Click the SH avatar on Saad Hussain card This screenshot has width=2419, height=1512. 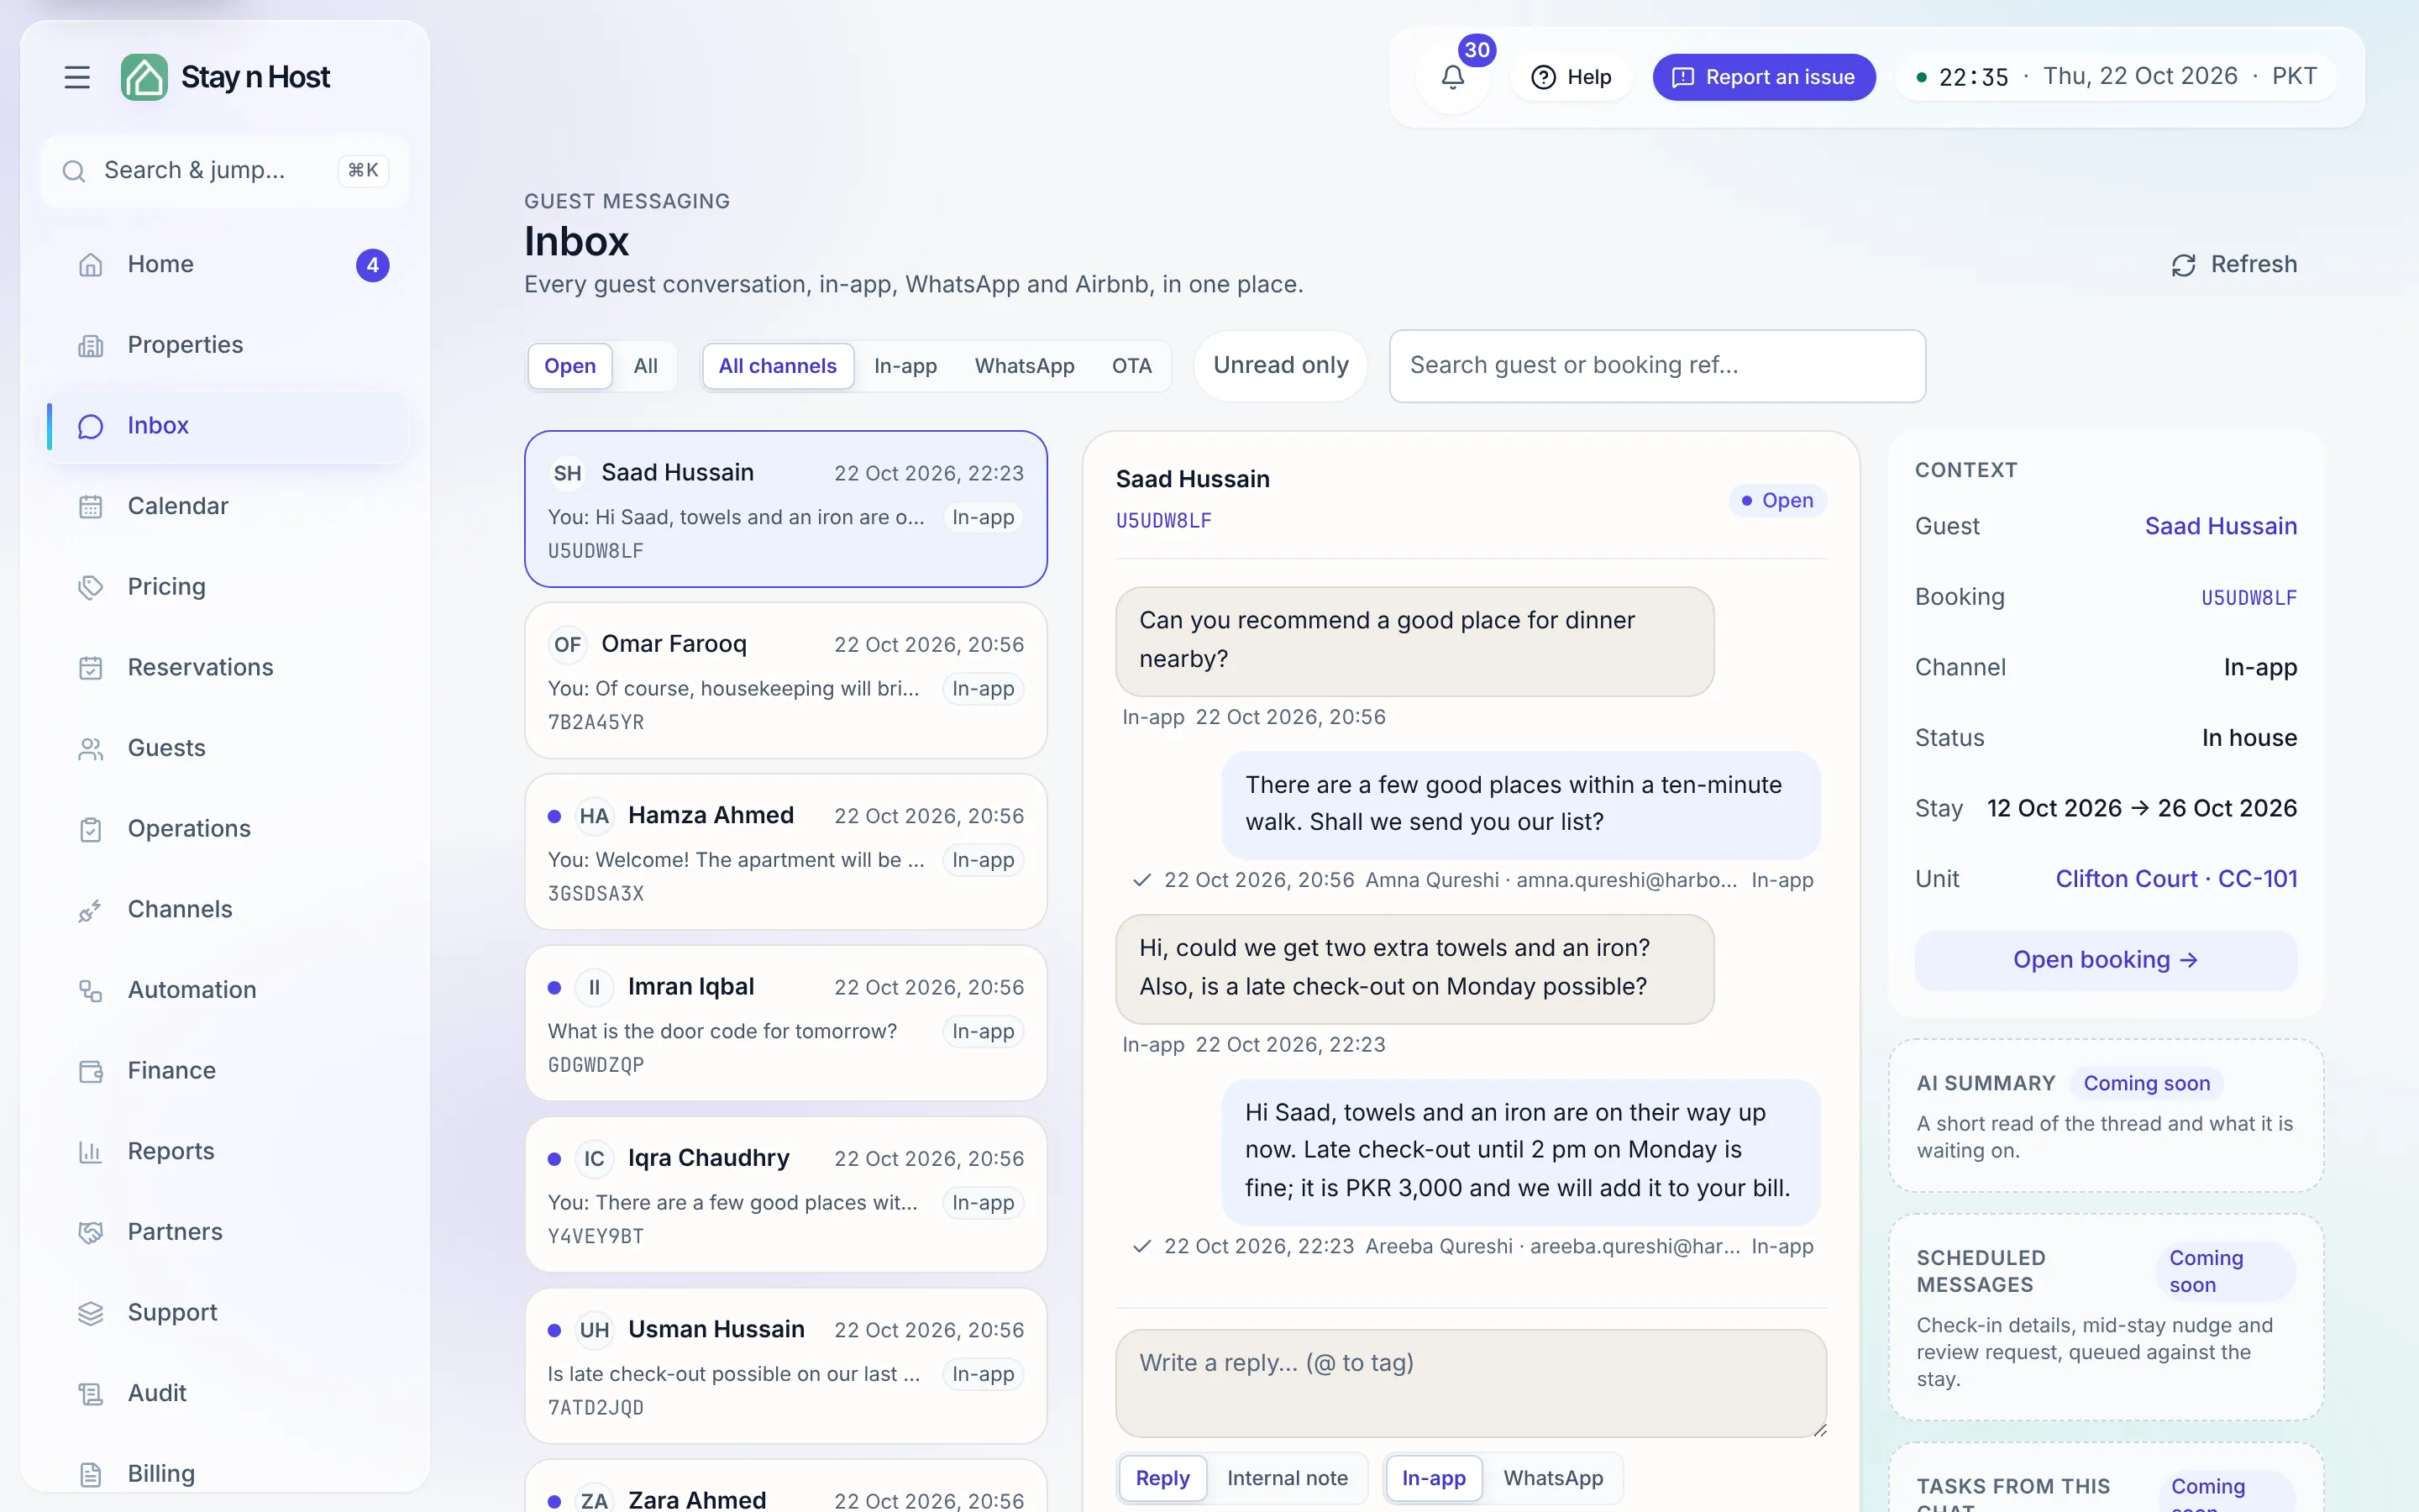click(568, 473)
